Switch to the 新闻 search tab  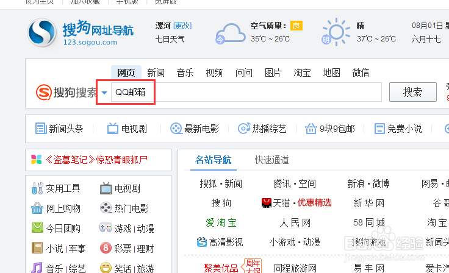pos(156,73)
